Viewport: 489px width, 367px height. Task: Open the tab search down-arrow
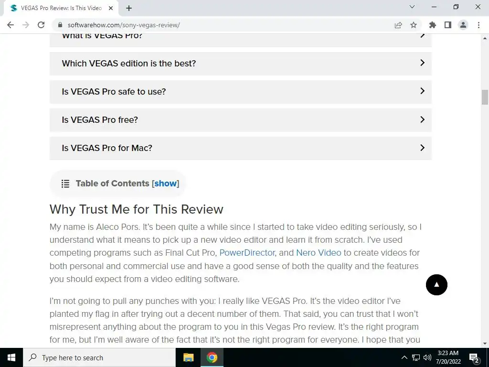[412, 7]
